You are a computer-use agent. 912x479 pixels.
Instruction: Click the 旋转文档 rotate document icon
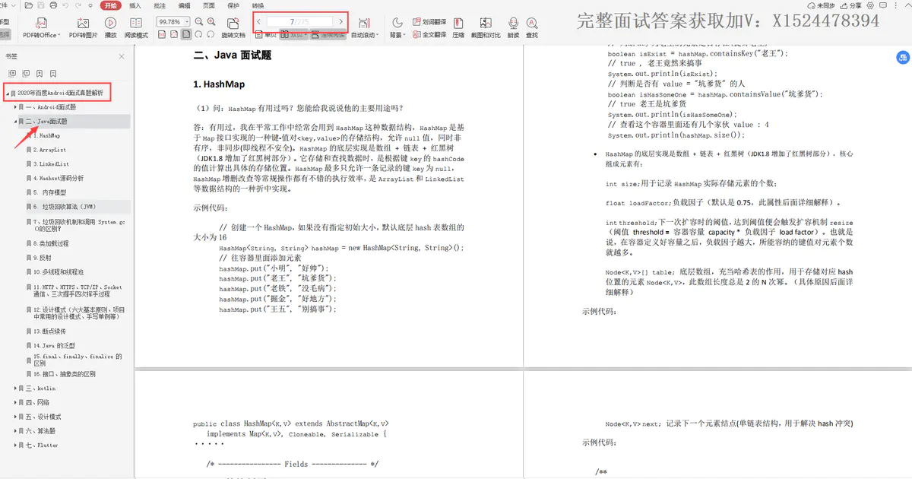coord(233,24)
